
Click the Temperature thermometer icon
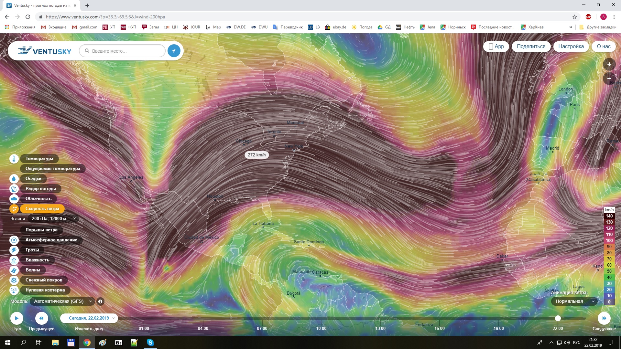(x=14, y=159)
